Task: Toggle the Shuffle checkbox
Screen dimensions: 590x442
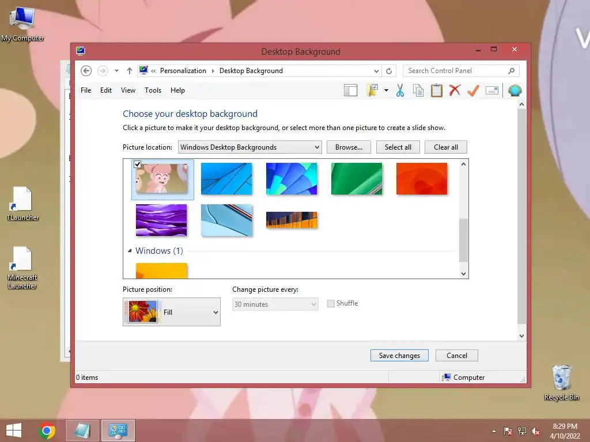Action: [331, 304]
